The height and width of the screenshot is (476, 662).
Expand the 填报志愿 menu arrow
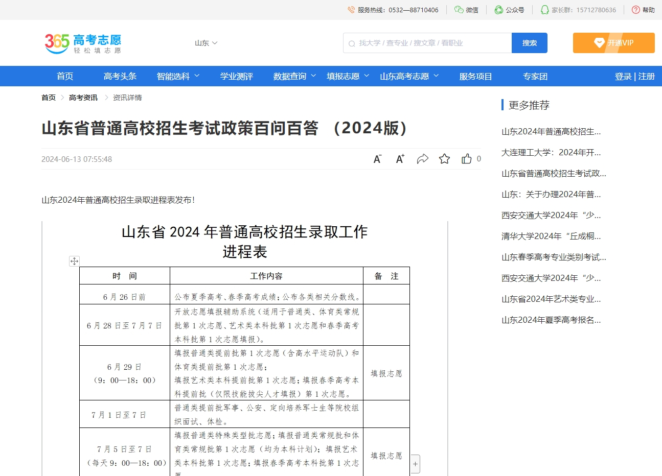pos(367,76)
